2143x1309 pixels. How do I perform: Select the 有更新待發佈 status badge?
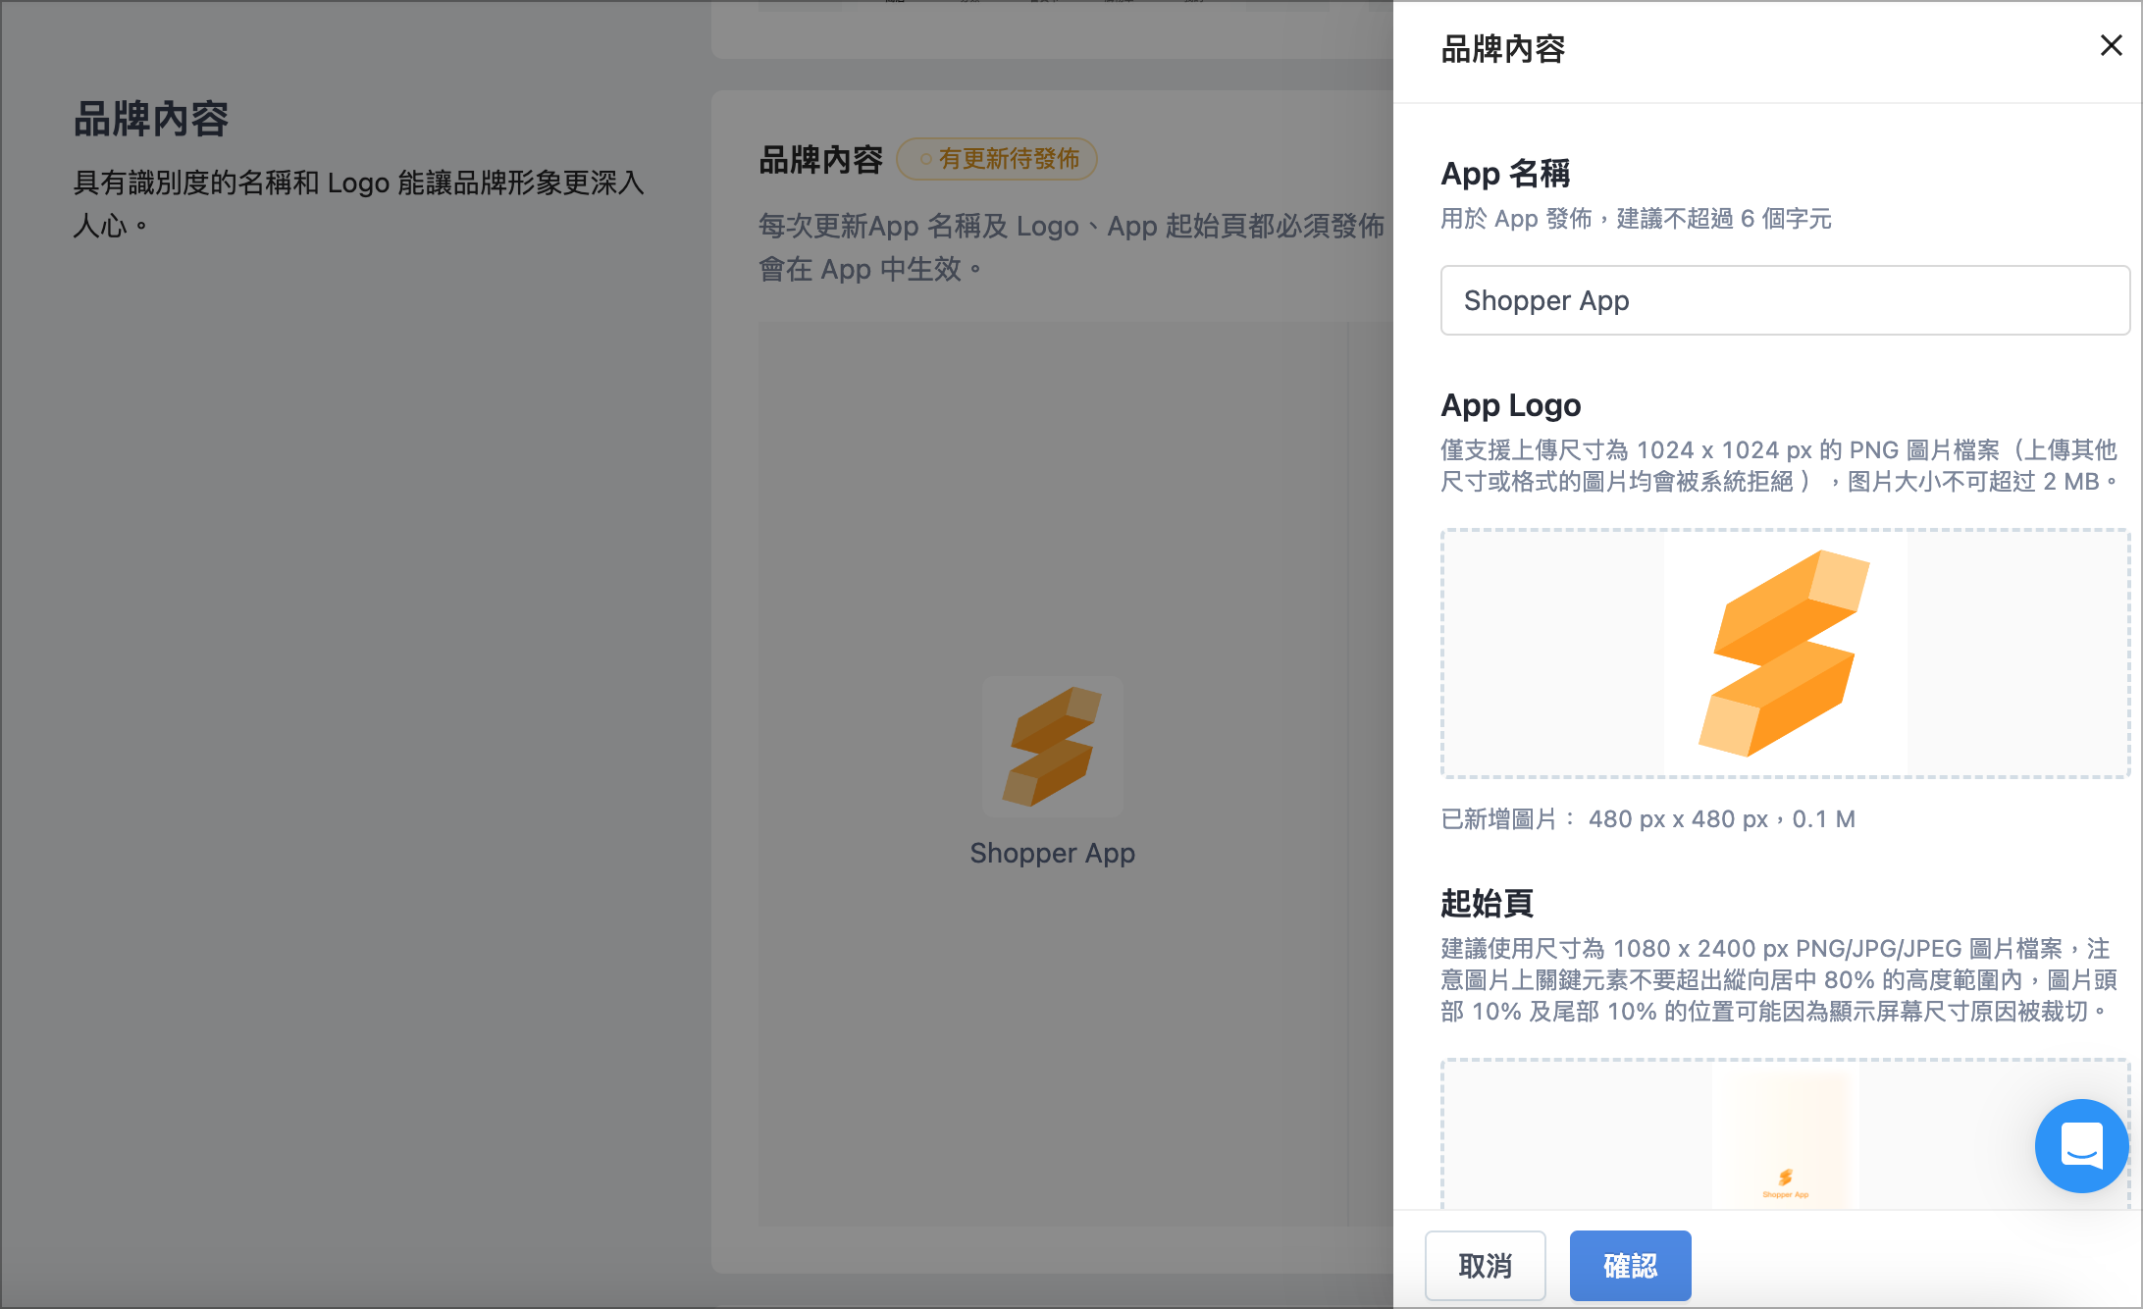click(x=997, y=159)
